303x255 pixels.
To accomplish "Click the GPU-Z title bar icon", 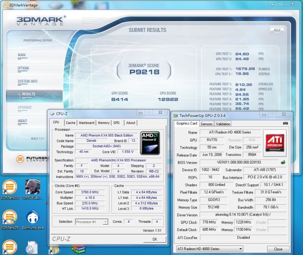I will [x=176, y=116].
